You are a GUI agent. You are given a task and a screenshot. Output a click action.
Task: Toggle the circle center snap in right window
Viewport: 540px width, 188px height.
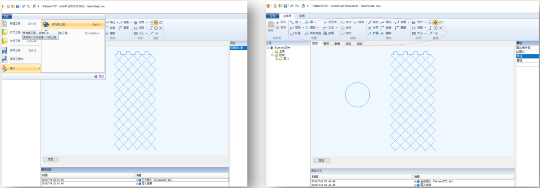tap(435, 28)
